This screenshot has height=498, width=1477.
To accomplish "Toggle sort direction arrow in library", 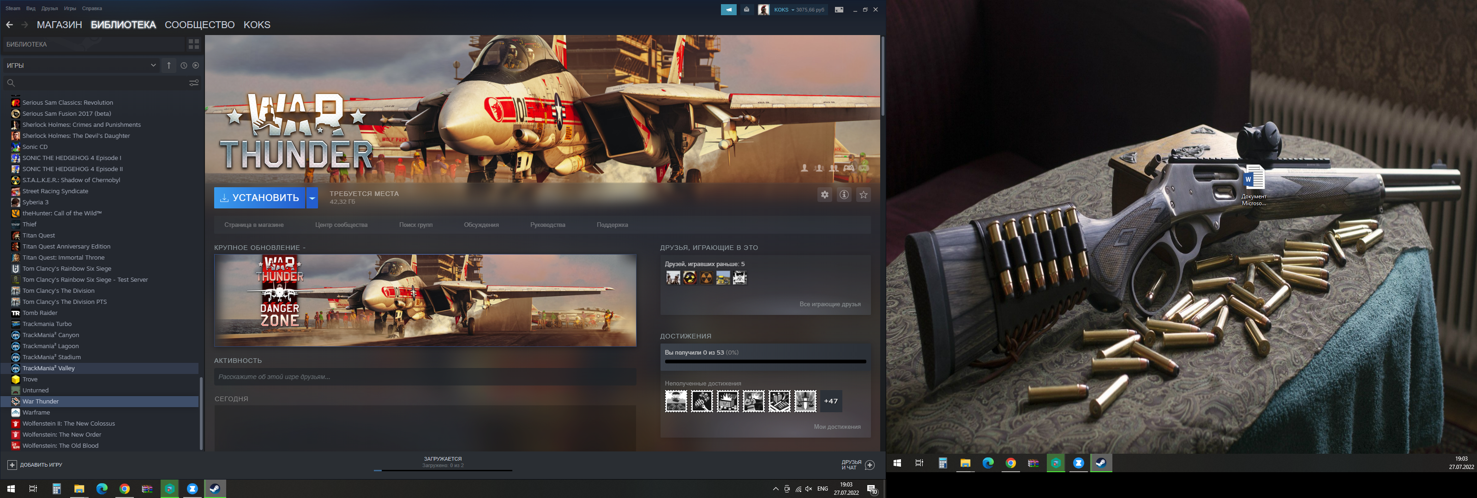I will click(x=168, y=65).
